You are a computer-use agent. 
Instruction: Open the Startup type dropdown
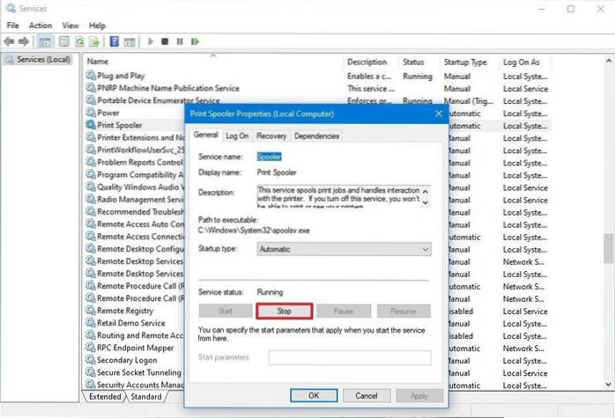(343, 249)
